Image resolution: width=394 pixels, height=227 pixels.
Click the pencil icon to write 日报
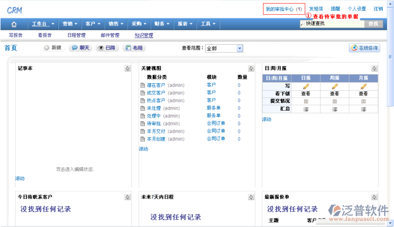[x=306, y=86]
